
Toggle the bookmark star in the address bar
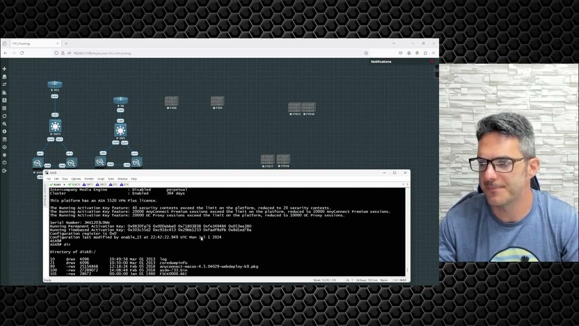pos(365,53)
